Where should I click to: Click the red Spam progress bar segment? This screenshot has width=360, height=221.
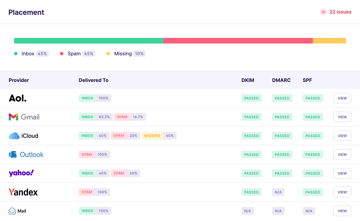click(x=238, y=41)
